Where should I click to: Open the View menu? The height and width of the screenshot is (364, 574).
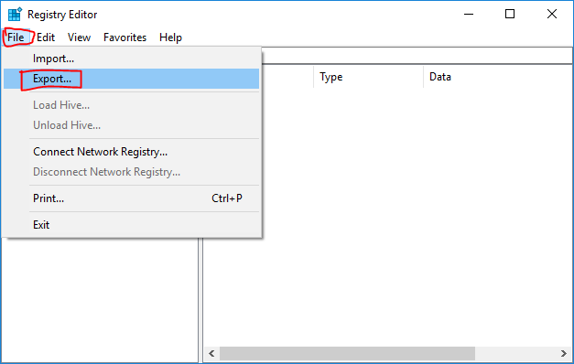pos(79,37)
